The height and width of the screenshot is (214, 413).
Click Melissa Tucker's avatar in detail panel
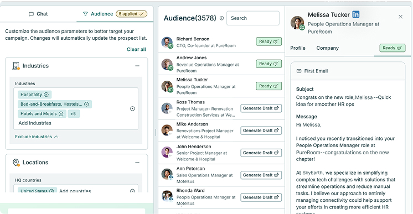(x=298, y=23)
